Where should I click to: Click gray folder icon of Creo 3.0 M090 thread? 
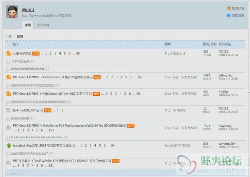pyautogui.click(x=9, y=128)
